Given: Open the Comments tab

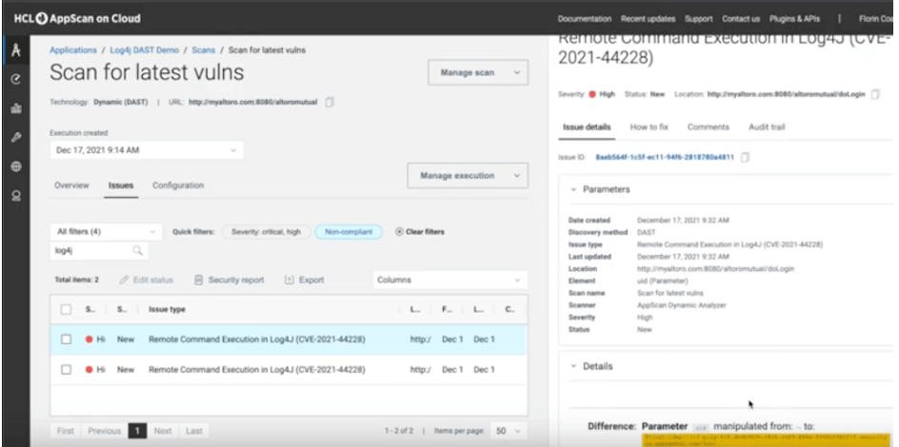Looking at the screenshot, I should point(709,127).
